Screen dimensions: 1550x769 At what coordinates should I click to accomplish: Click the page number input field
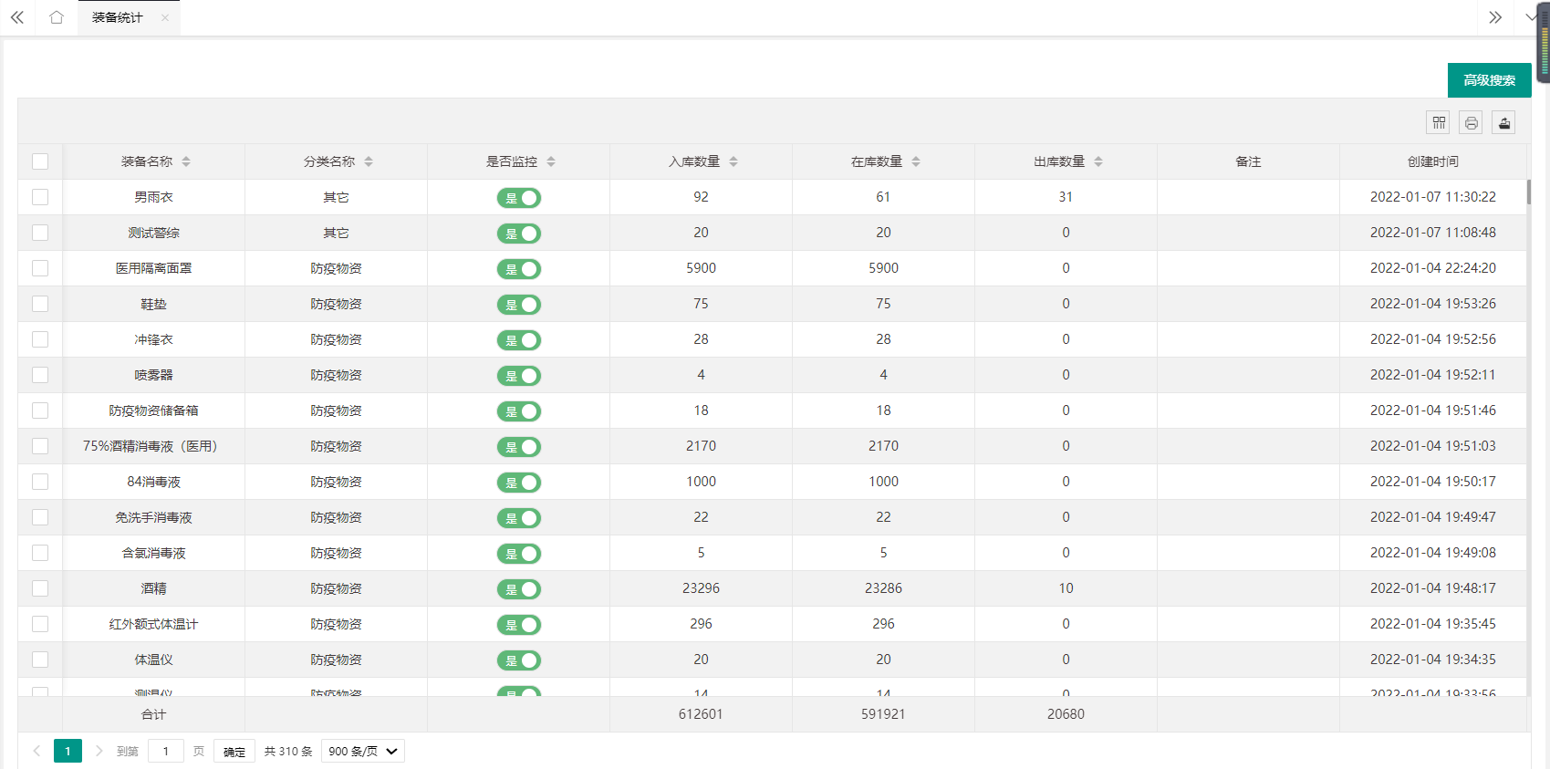[x=166, y=751]
